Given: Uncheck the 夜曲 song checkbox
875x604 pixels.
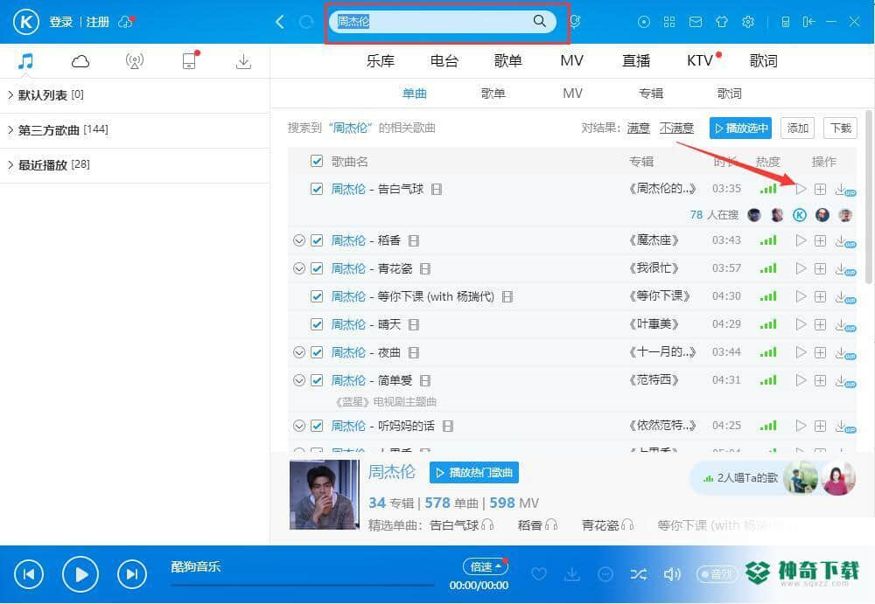Looking at the screenshot, I should [x=317, y=352].
